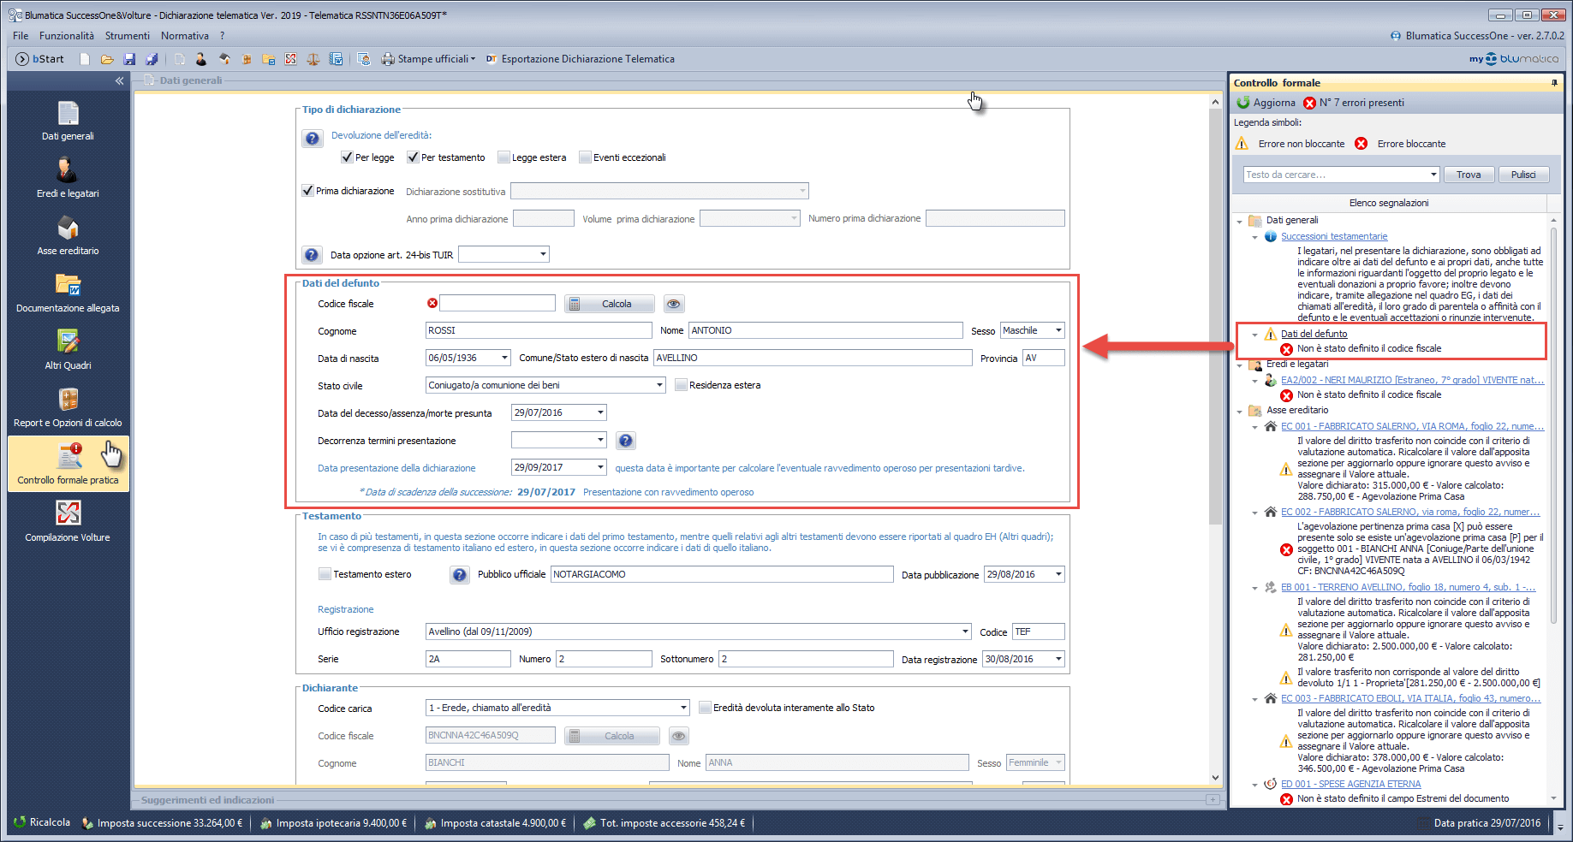Open the Strumenti menu
1573x842 pixels.
point(128,36)
